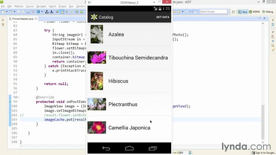Click the override marker on line 99
The image size is (276, 155).
[x=10, y=102]
